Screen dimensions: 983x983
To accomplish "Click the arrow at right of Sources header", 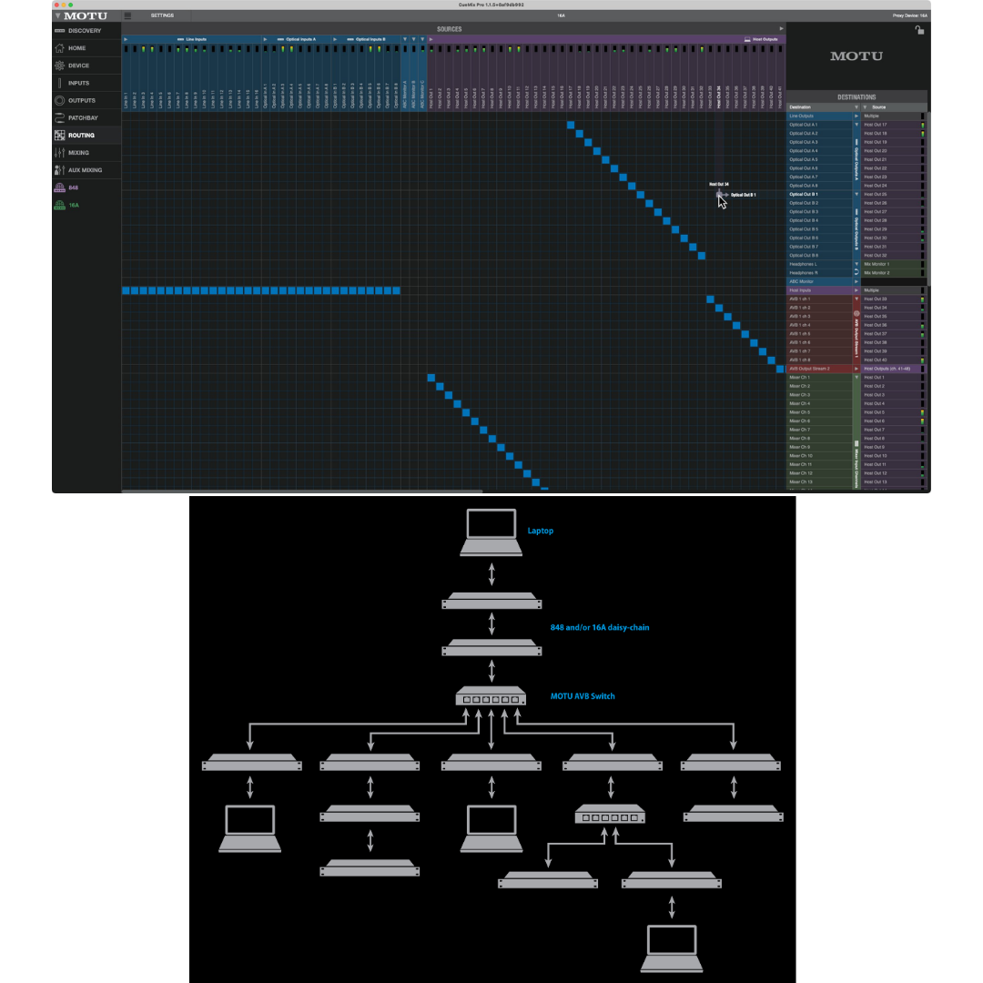I will pyautogui.click(x=781, y=29).
